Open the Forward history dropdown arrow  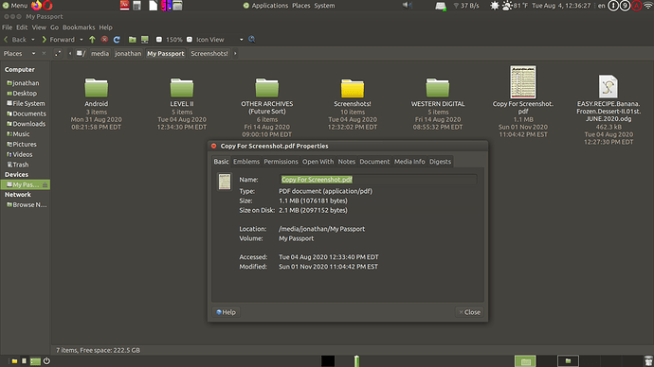81,40
